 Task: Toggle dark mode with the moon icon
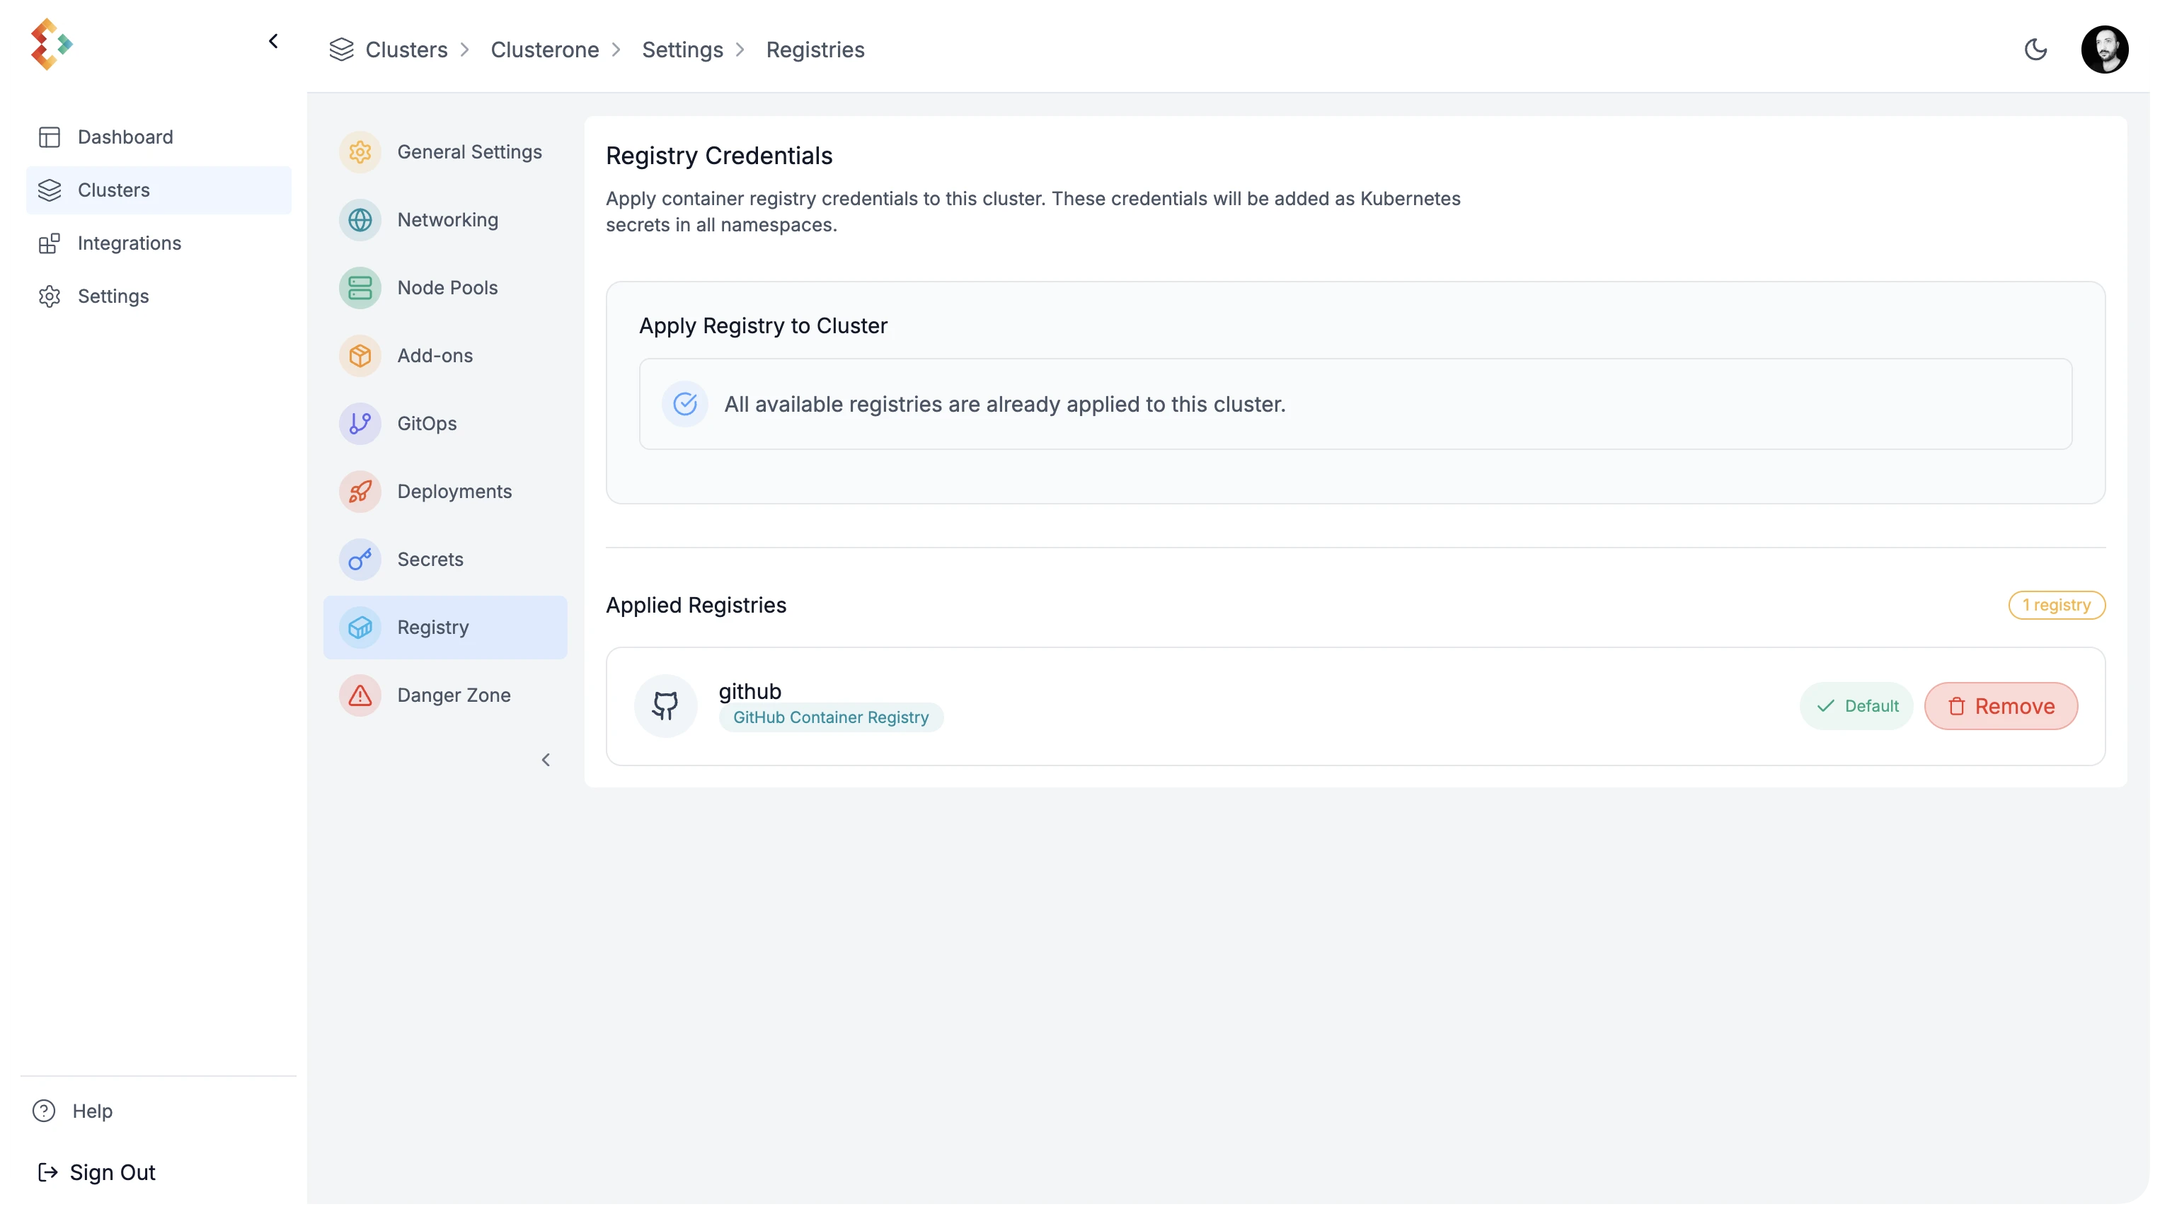coord(2035,50)
